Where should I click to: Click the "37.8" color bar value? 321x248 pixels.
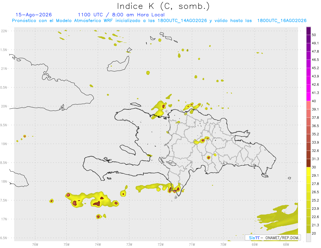[315, 117]
